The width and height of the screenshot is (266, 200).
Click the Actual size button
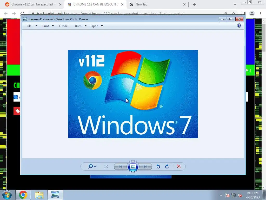106,166
